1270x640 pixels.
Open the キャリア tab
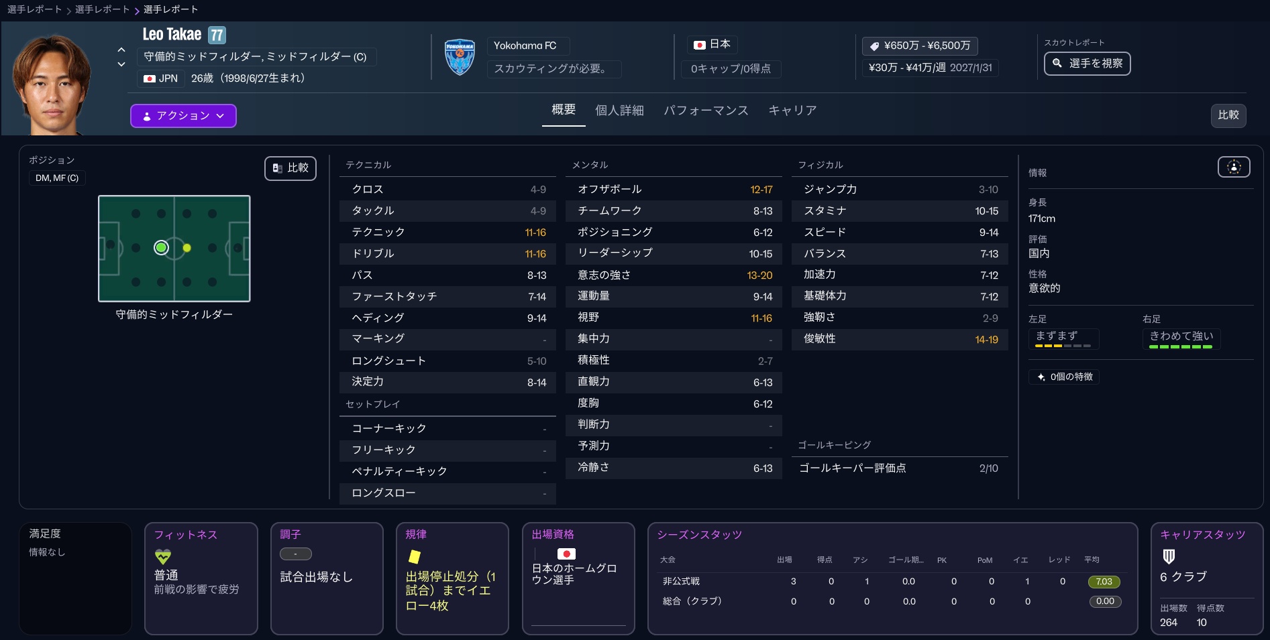coord(792,111)
